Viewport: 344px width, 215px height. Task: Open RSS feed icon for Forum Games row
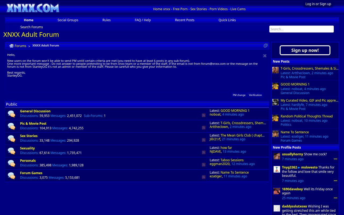(x=204, y=177)
